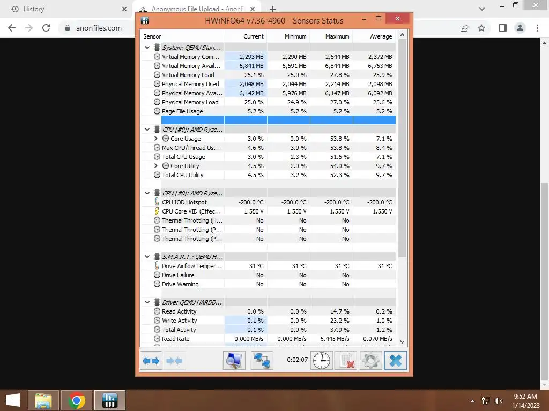Viewport: 549px width, 411px height.
Task: Click the Page File Usage sensor icon
Action: tap(157, 111)
